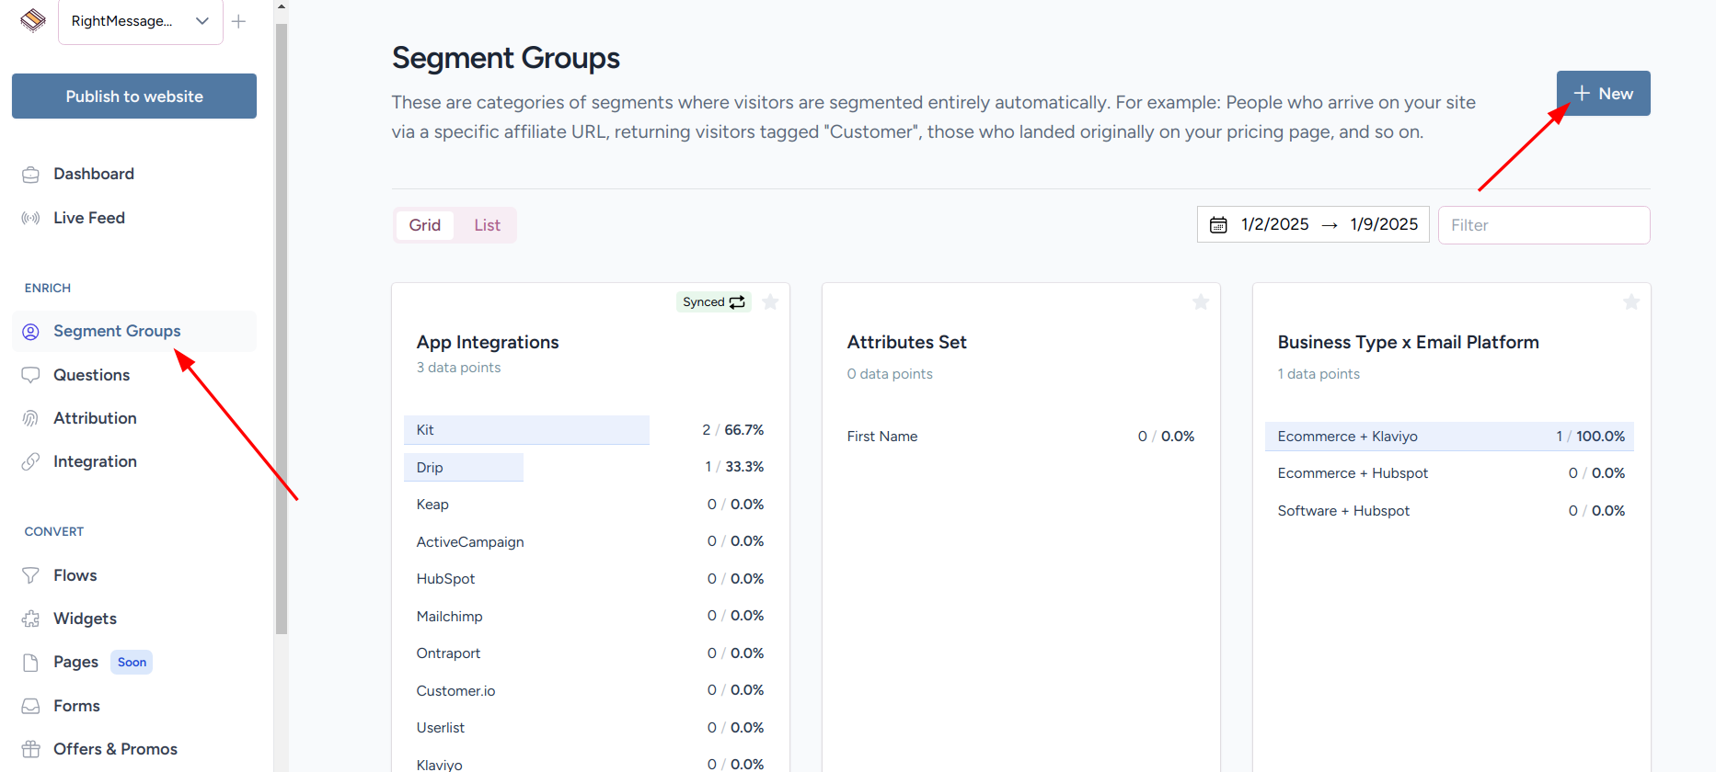Image resolution: width=1716 pixels, height=772 pixels.
Task: Open the Live Feed broadcast icon
Action: point(30,218)
